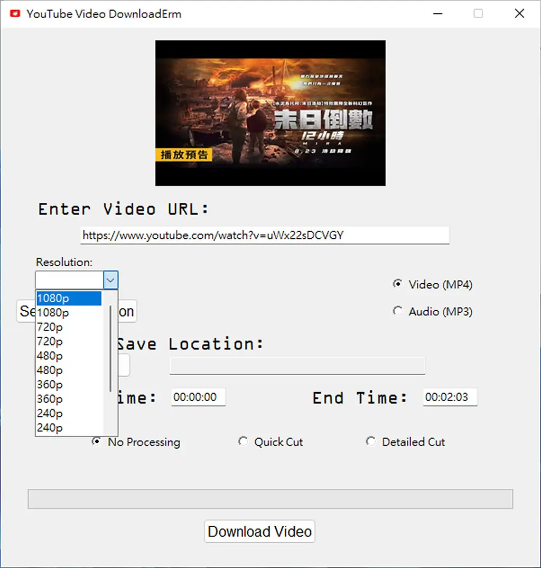This screenshot has width=541, height=568.
Task: Choose the first 480p list entry
Action: (69, 356)
